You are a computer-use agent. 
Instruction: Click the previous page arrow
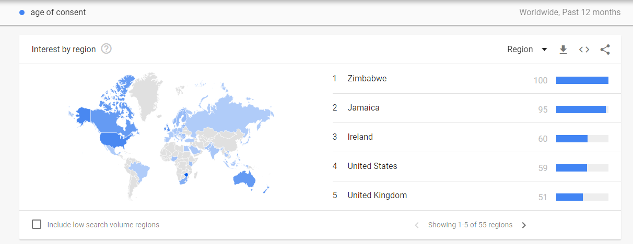coord(417,225)
